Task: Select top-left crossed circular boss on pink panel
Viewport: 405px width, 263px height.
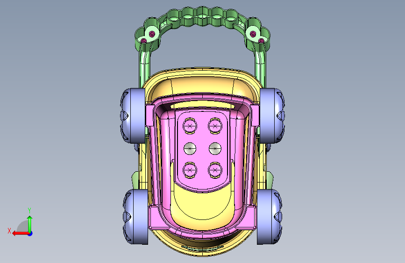Action: (190, 126)
